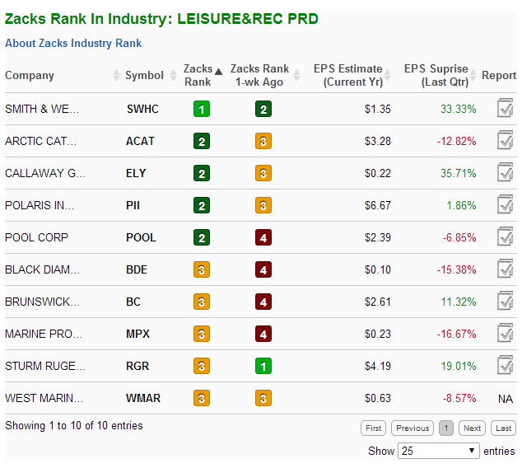Viewport: 522px width, 468px height.
Task: View report icon for POOL CORP
Action: coord(505,237)
